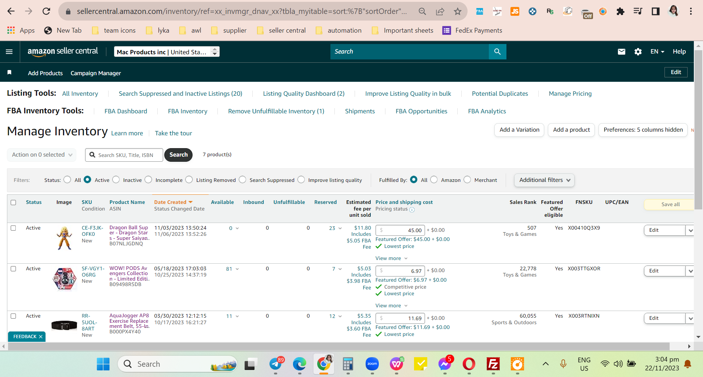The height and width of the screenshot is (377, 703).
Task: Select the 'Improve listing quality' filter
Action: (x=301, y=180)
